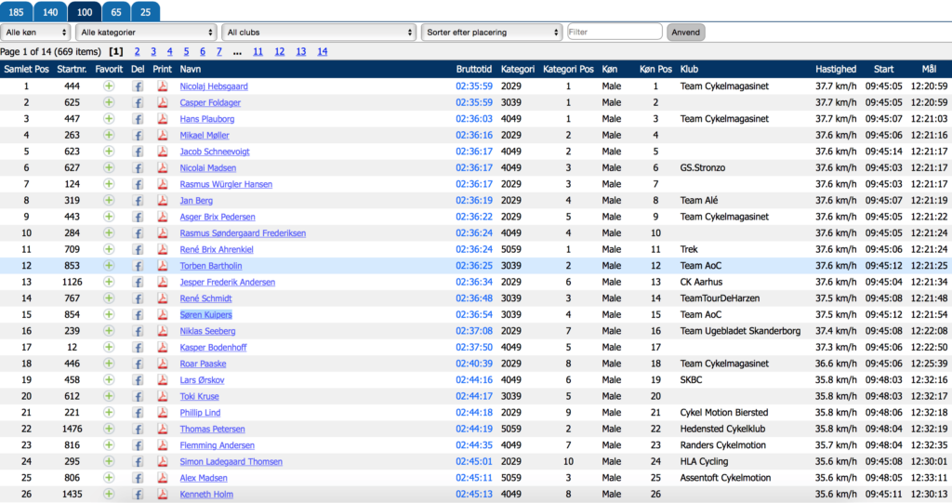Open the 'All clubs' dropdown

pyautogui.click(x=318, y=33)
